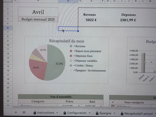Click the 52,8% green pie slice

pos(56,62)
